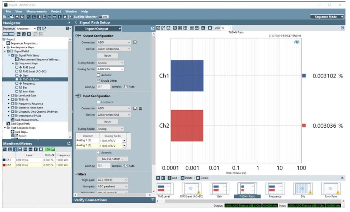Image resolution: width=350 pixels, height=212 pixels.
Task: Go to the first result with skip-back icon
Action: (158, 178)
